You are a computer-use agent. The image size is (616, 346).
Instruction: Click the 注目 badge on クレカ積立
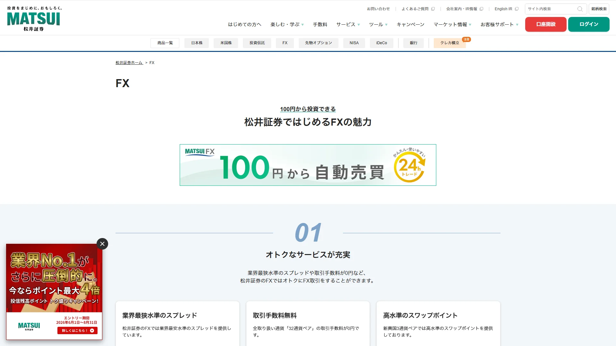click(466, 39)
